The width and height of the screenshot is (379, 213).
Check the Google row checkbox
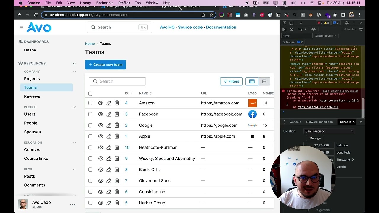point(90,125)
